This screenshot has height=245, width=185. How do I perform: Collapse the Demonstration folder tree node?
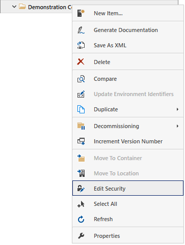tap(14, 7)
